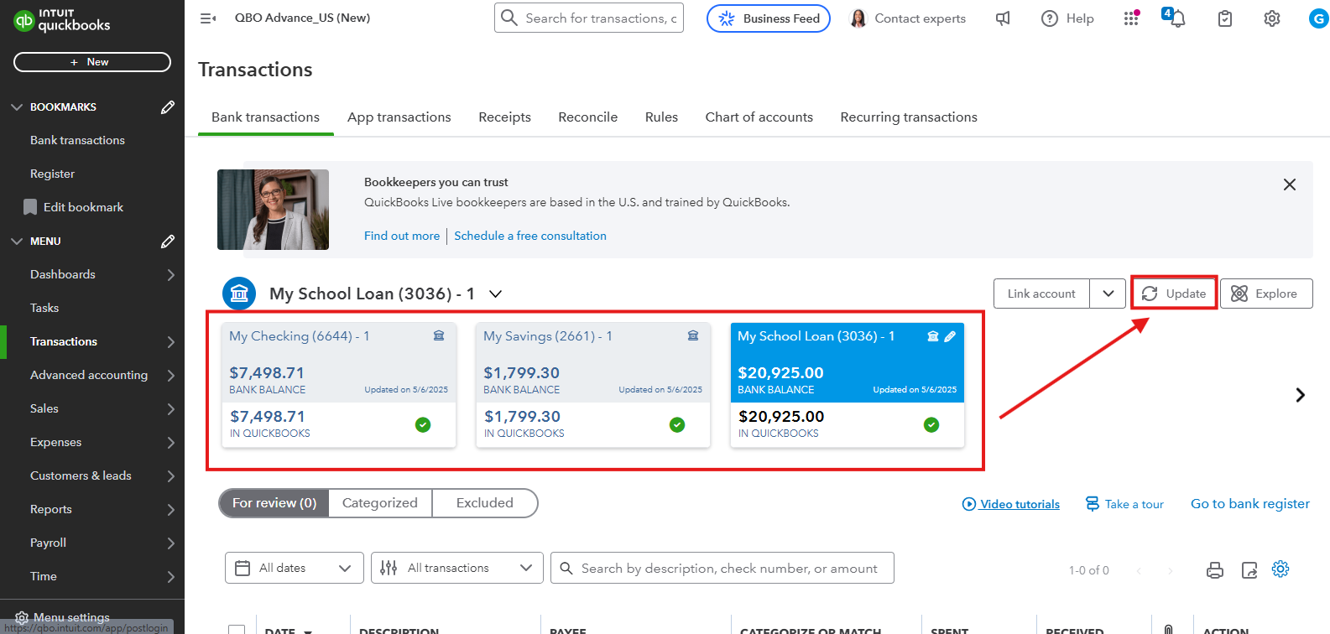Click the bank icon on My Savings card
The width and height of the screenshot is (1330, 634).
693,335
